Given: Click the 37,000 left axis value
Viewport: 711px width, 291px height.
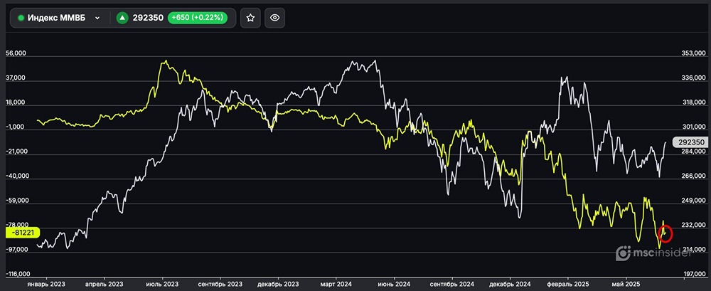Looking at the screenshot, I should [x=16, y=78].
